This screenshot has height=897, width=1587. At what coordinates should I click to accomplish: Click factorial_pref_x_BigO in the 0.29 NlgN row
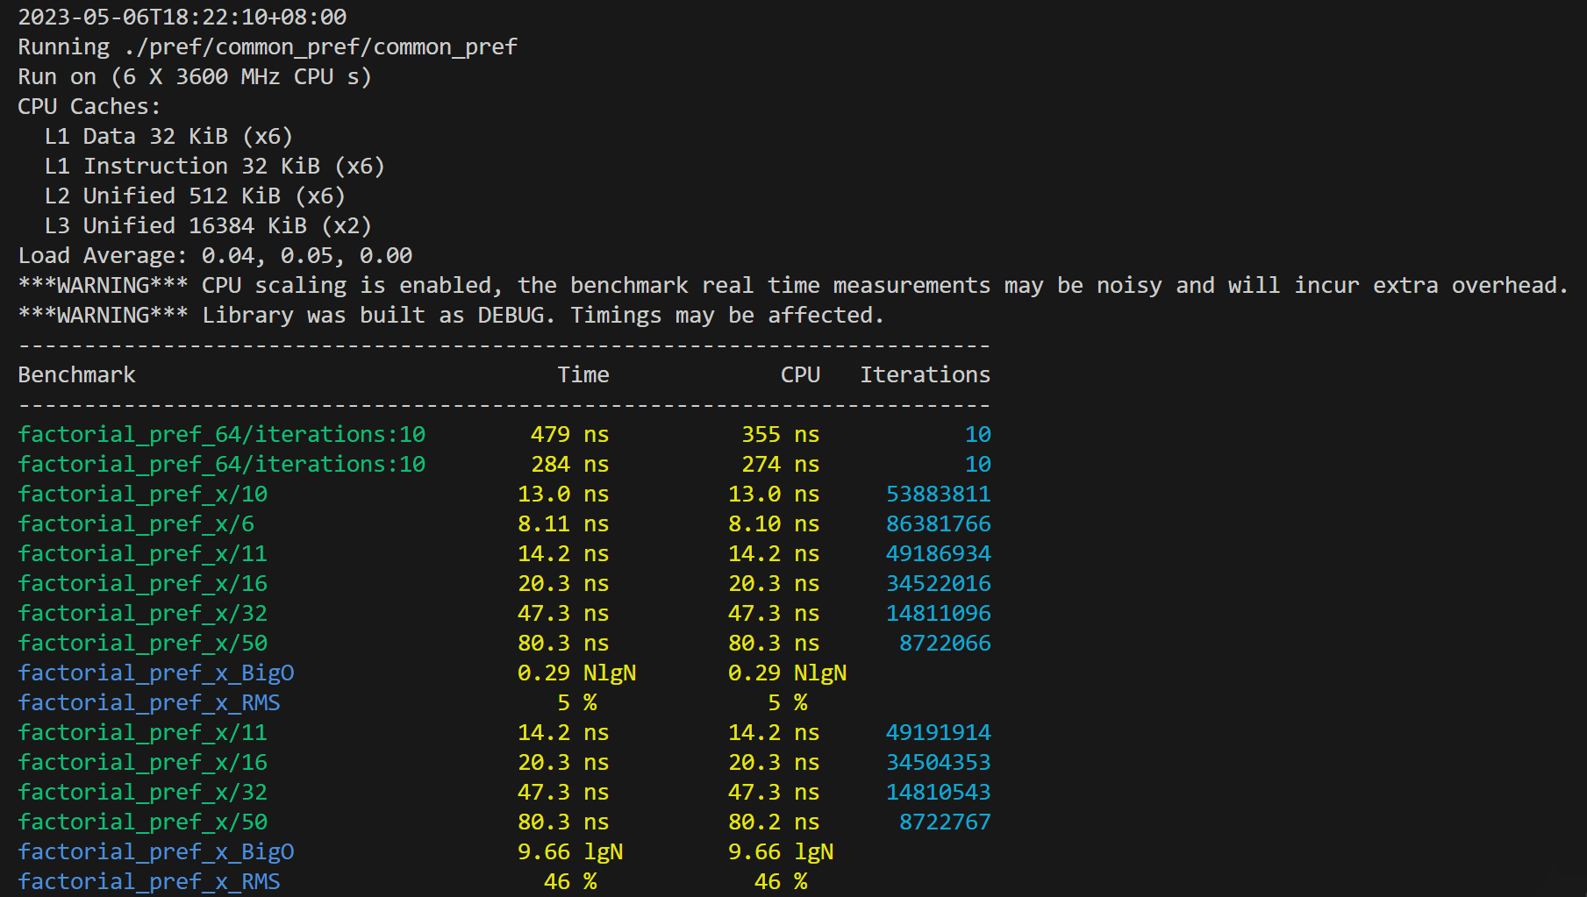coord(156,673)
